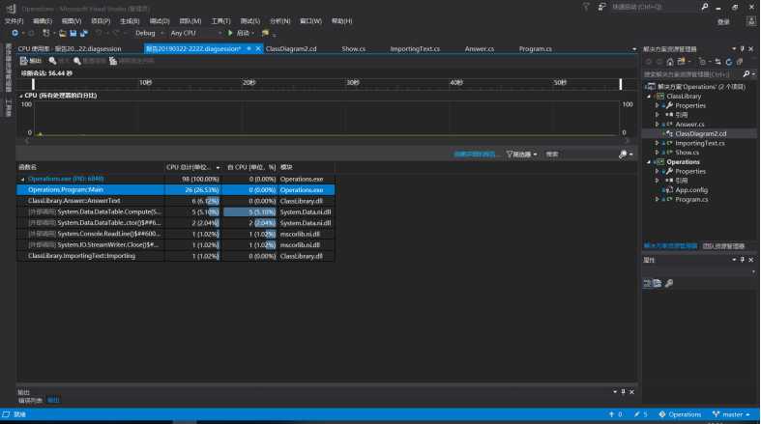Click the 登录 sign-in button
The width and height of the screenshot is (761, 424).
723,22
